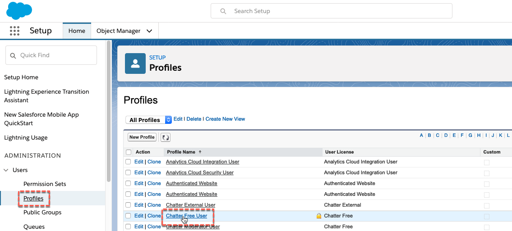The image size is (512, 231).
Task: Click the lock icon in Chatter Free User row
Action: click(x=318, y=216)
